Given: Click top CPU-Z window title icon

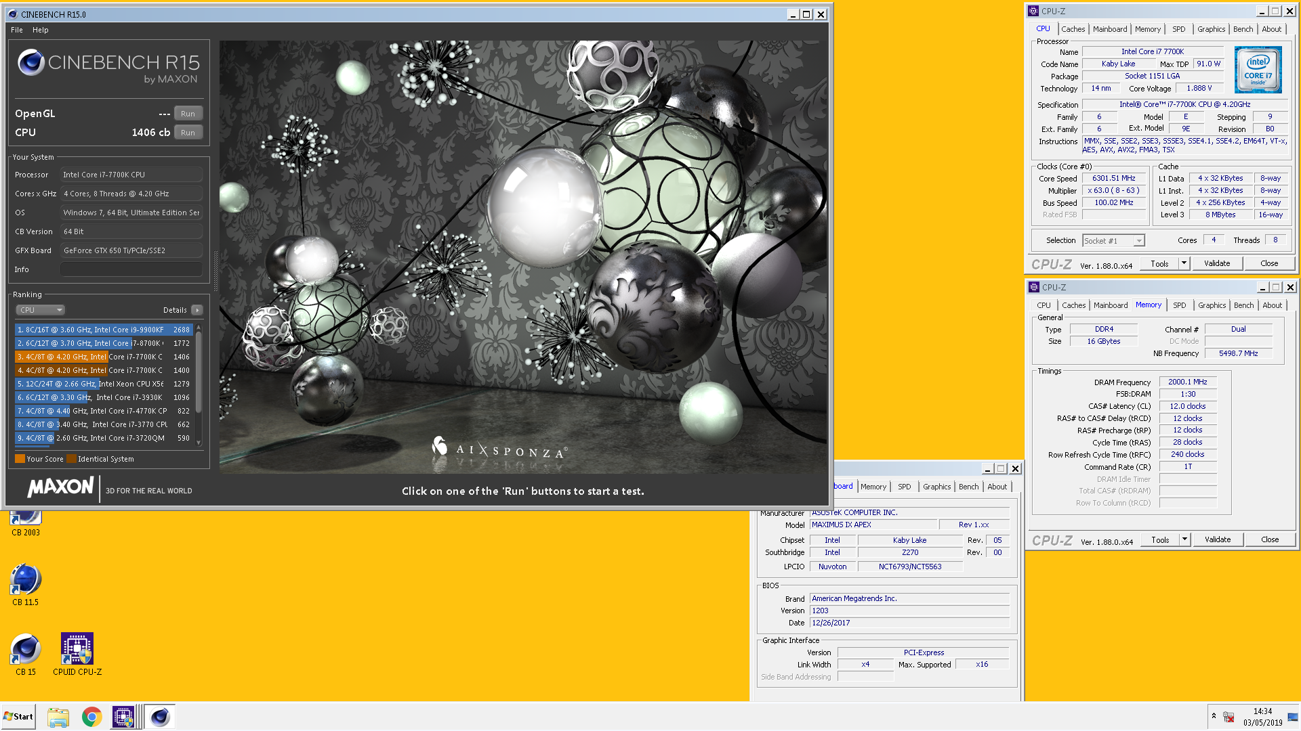Looking at the screenshot, I should point(1033,11).
